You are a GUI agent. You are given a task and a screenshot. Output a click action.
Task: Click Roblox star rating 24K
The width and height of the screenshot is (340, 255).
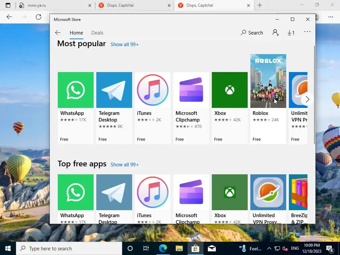click(x=266, y=120)
